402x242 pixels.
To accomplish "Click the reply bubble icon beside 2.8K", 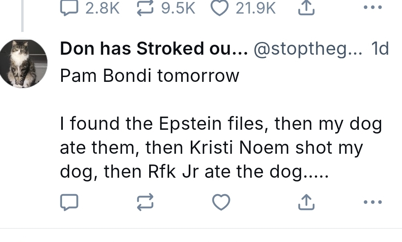I will coord(69,7).
